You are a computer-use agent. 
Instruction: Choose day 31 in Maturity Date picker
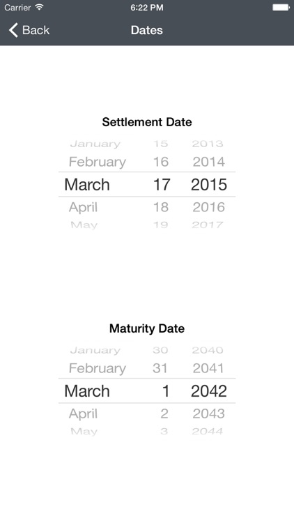[x=160, y=368]
